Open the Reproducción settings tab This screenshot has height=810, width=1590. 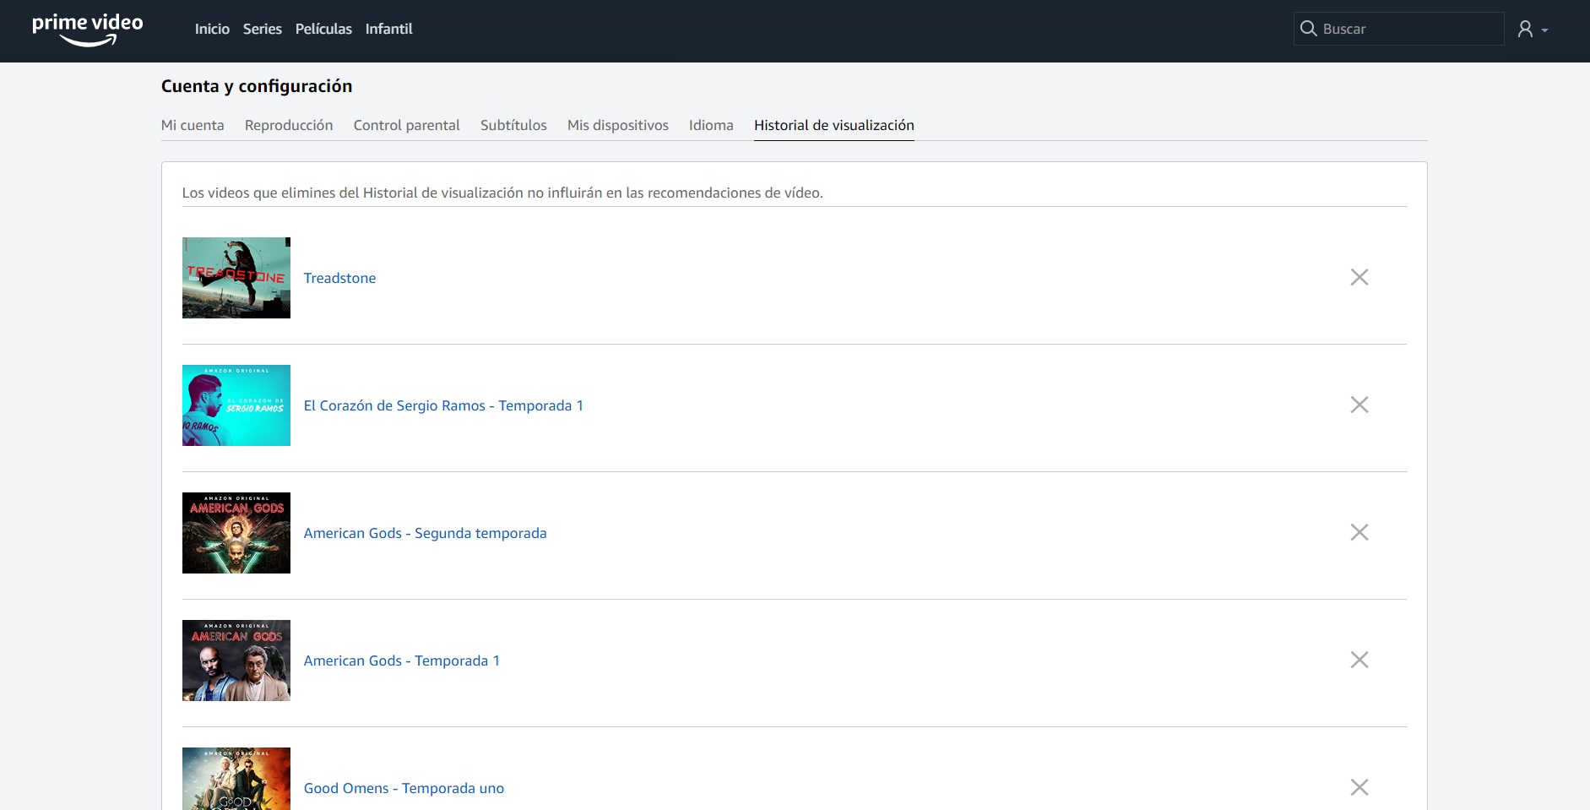click(x=289, y=125)
